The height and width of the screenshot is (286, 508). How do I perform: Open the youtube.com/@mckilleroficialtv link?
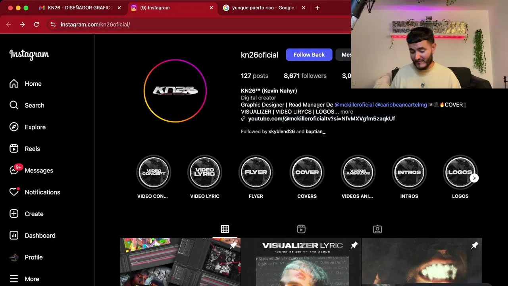[321, 119]
